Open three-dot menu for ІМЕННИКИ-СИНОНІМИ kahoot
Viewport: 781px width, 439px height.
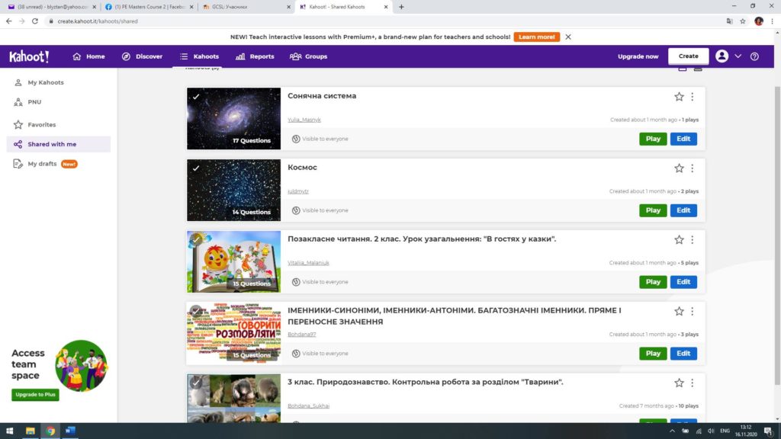pos(693,312)
